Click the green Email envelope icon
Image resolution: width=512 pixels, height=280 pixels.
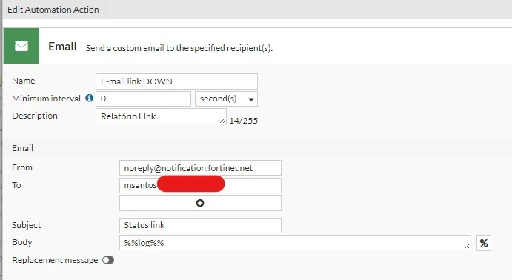21,46
